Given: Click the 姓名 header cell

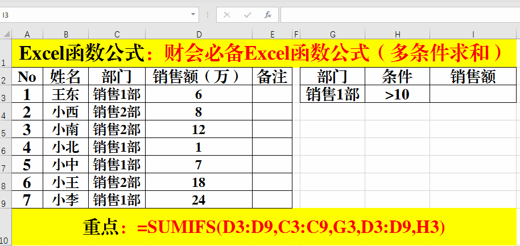Looking at the screenshot, I should tap(65, 76).
